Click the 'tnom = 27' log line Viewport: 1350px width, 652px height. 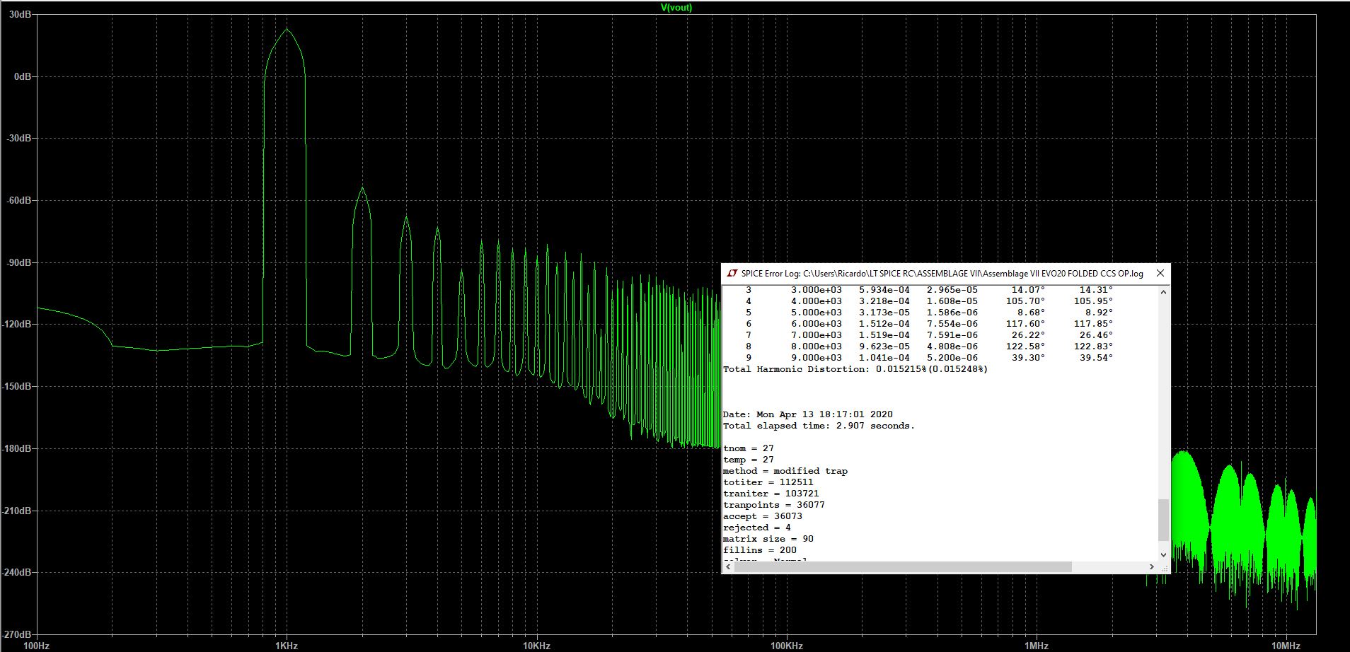coord(749,448)
